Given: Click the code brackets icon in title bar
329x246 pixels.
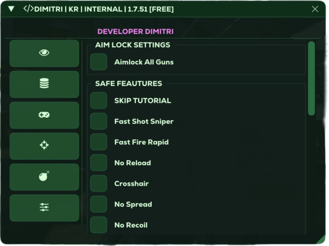Looking at the screenshot, I should 28,9.
